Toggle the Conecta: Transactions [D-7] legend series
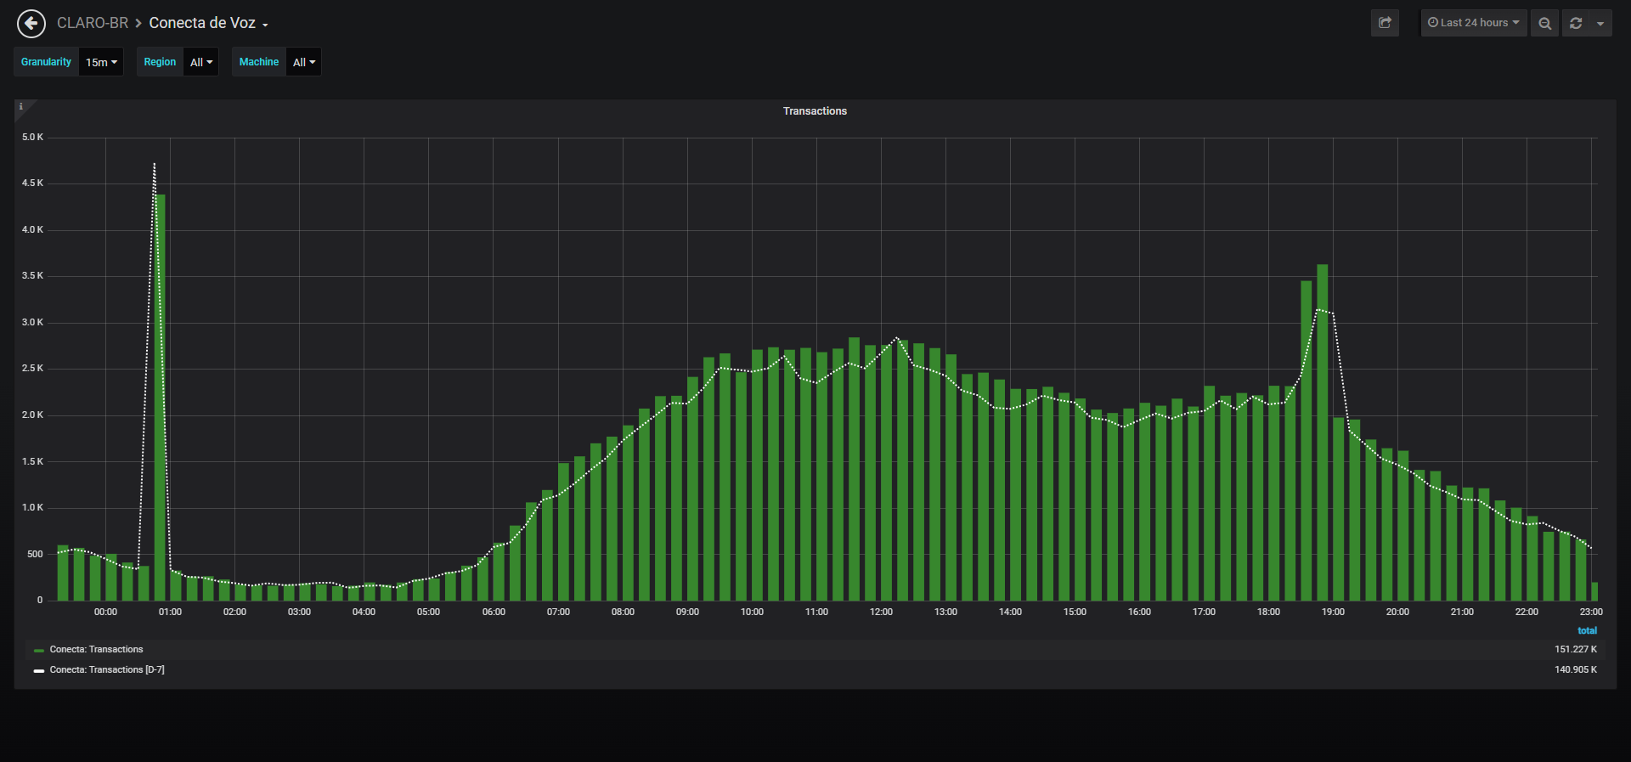This screenshot has height=762, width=1631. (x=107, y=670)
